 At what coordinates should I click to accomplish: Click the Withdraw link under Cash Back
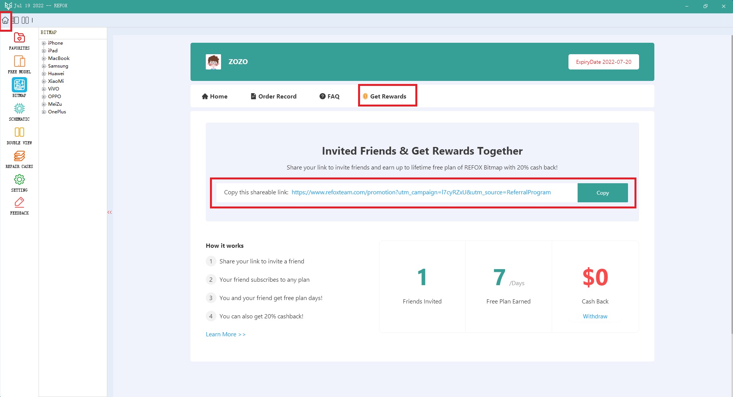[x=595, y=316]
